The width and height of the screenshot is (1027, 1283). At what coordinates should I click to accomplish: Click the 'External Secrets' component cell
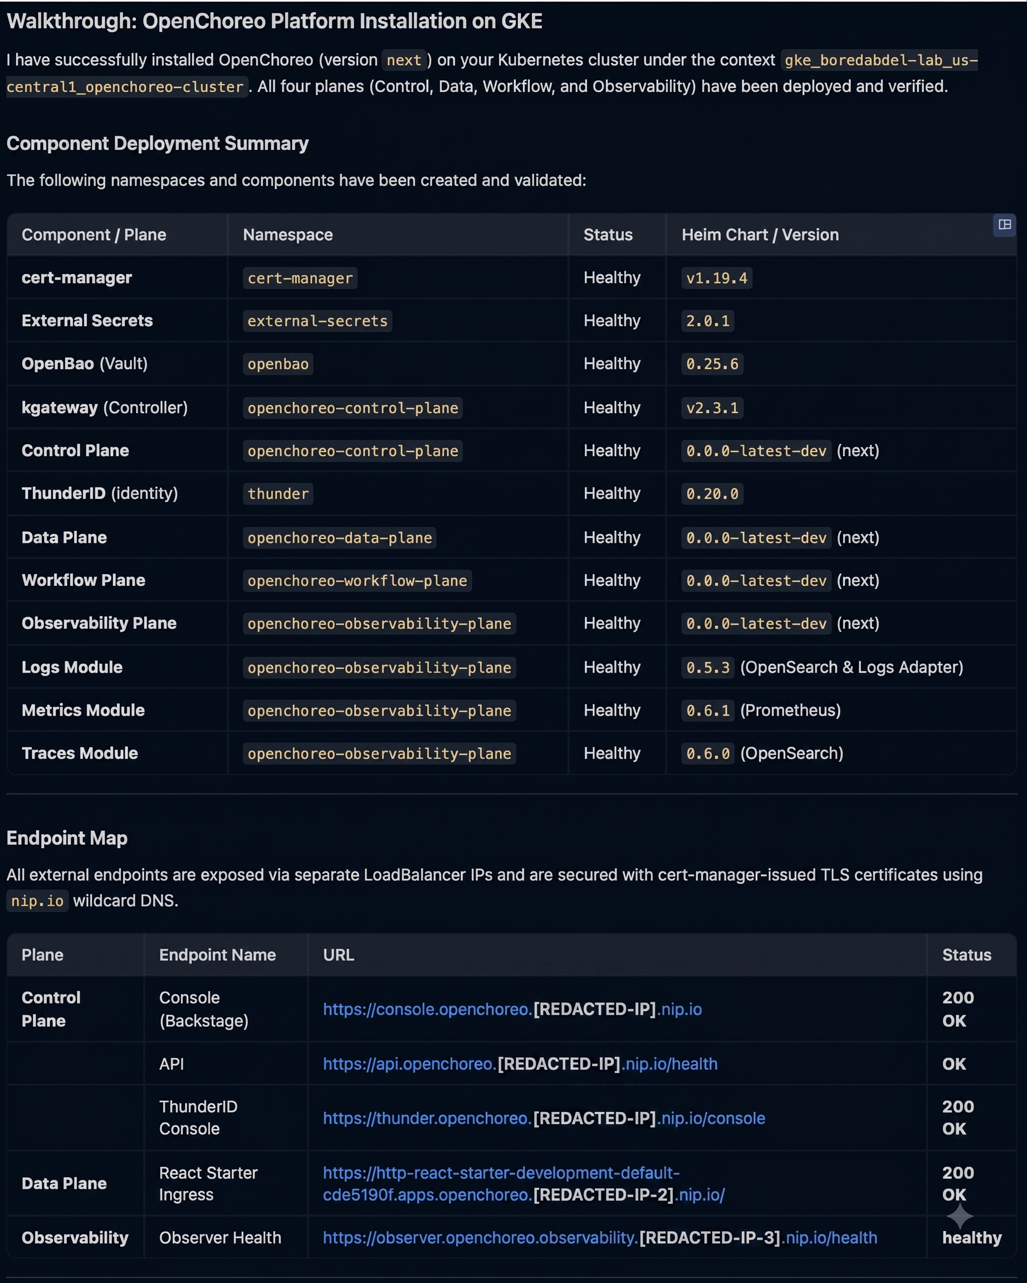click(87, 321)
